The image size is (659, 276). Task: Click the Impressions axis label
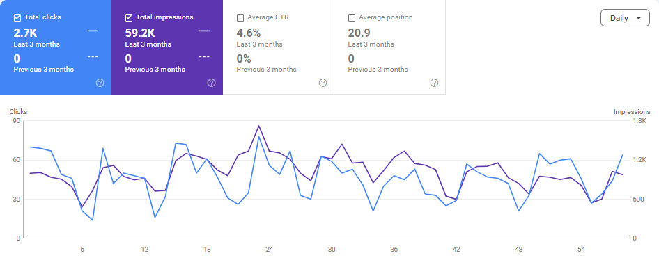632,112
